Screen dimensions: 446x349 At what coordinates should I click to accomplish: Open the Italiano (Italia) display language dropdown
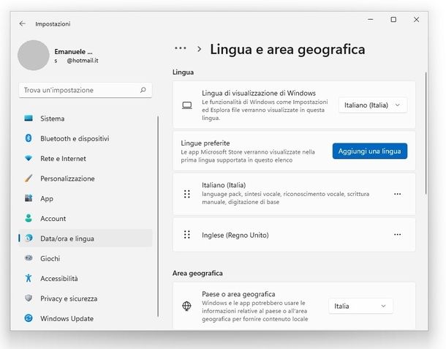tap(373, 105)
